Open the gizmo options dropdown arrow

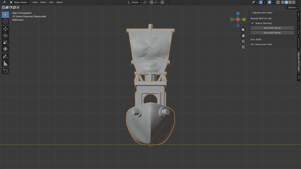[x=265, y=2]
